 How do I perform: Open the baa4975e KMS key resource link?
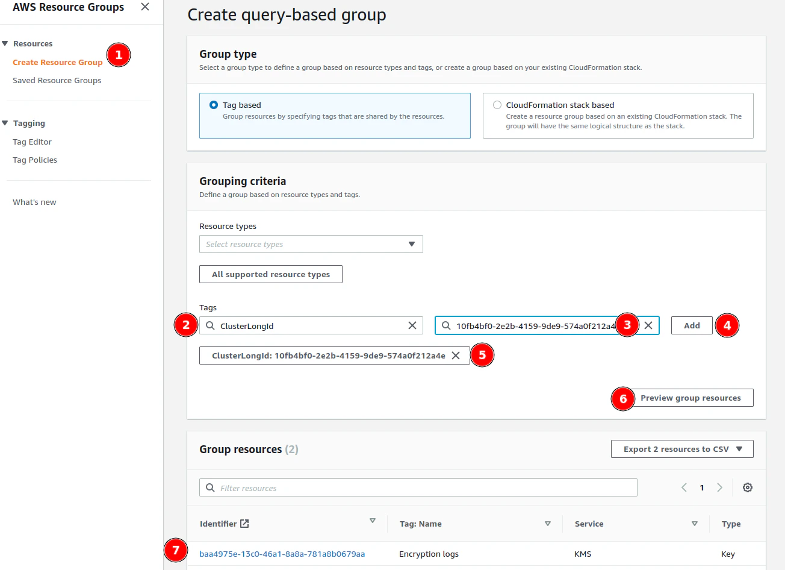click(x=281, y=553)
